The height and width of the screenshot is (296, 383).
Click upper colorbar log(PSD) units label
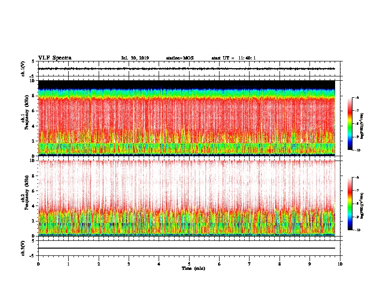pos(362,126)
